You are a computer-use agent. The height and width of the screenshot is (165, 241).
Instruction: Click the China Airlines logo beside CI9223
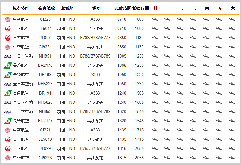pyautogui.click(x=7, y=158)
